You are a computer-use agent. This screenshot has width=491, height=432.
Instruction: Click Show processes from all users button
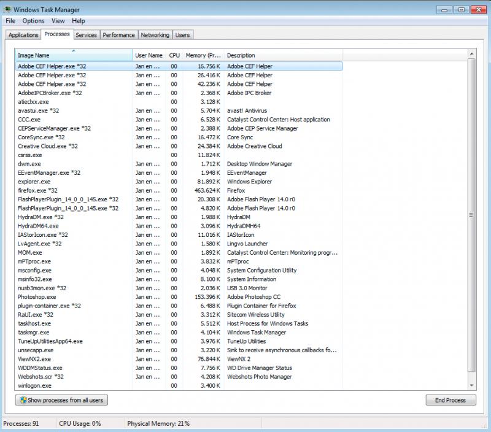[62, 400]
